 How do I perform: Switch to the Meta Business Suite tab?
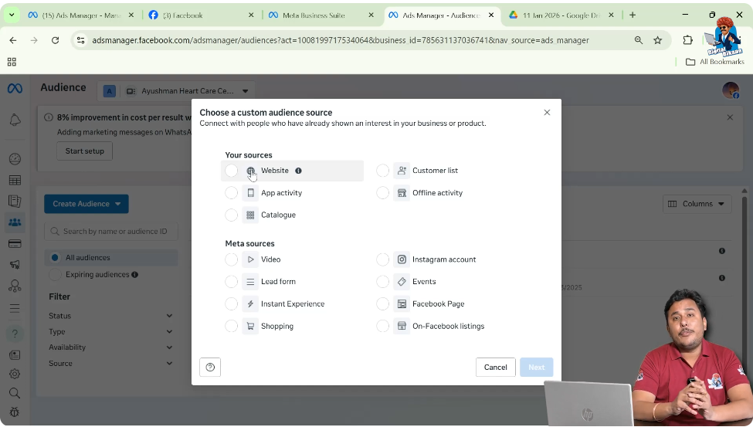click(x=321, y=15)
